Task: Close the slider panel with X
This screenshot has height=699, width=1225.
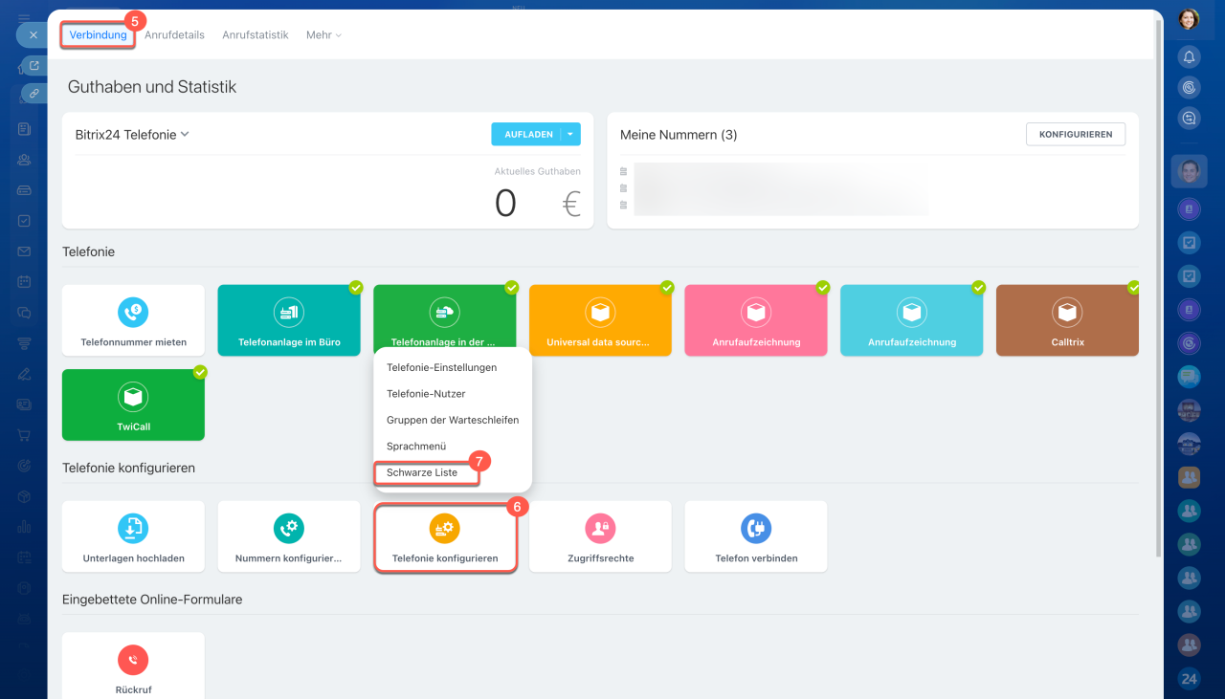Action: tap(33, 34)
